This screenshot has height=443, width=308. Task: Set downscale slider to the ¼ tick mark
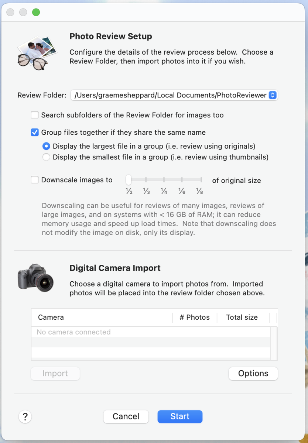coord(164,180)
